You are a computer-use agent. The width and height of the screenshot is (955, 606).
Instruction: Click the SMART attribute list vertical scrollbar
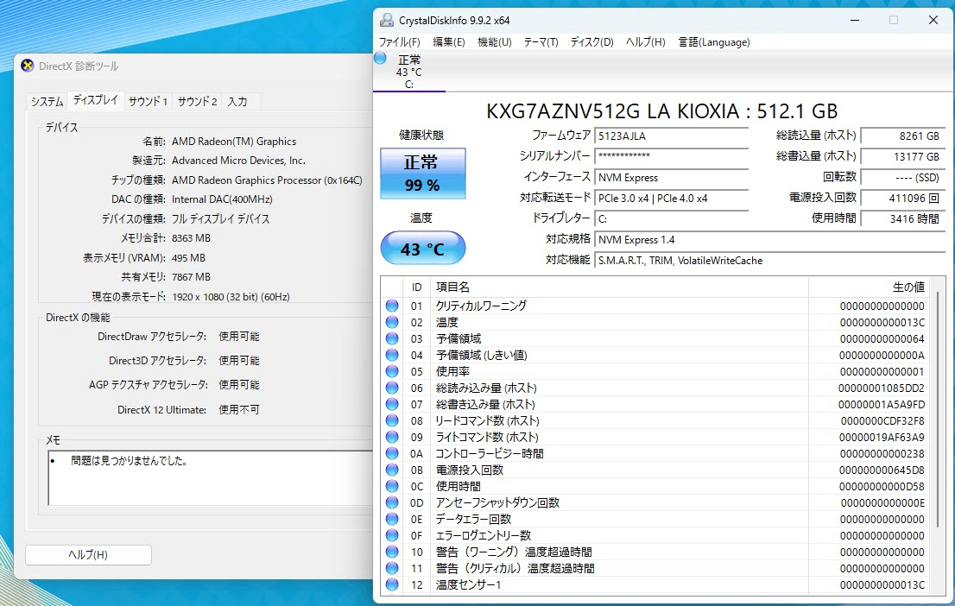coord(939,408)
